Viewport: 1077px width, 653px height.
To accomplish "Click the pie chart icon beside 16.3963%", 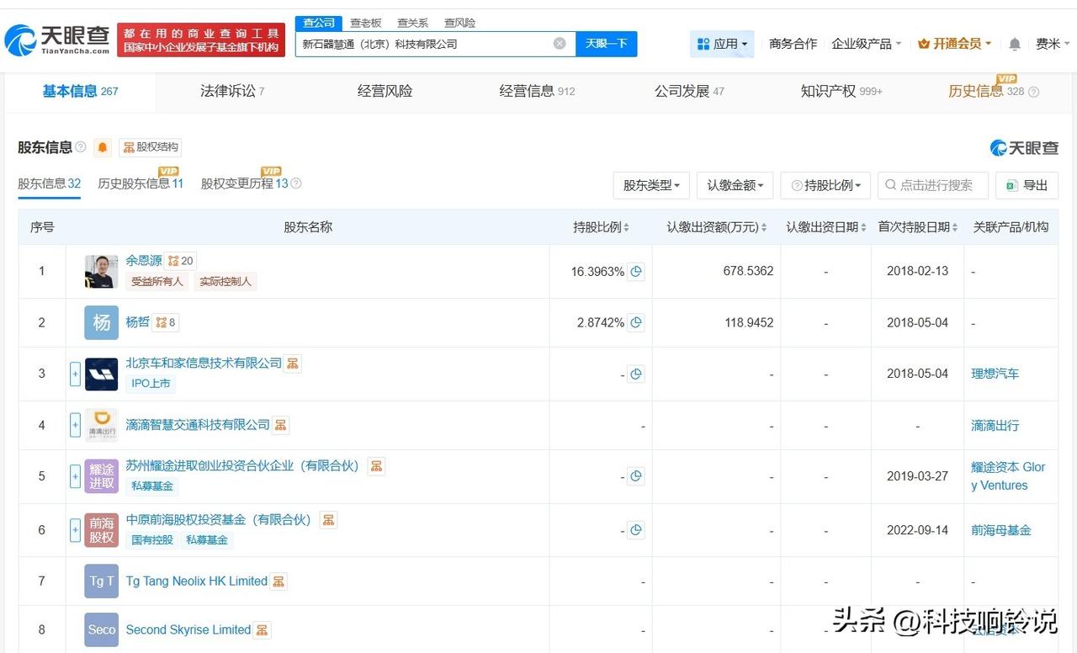I will click(637, 272).
